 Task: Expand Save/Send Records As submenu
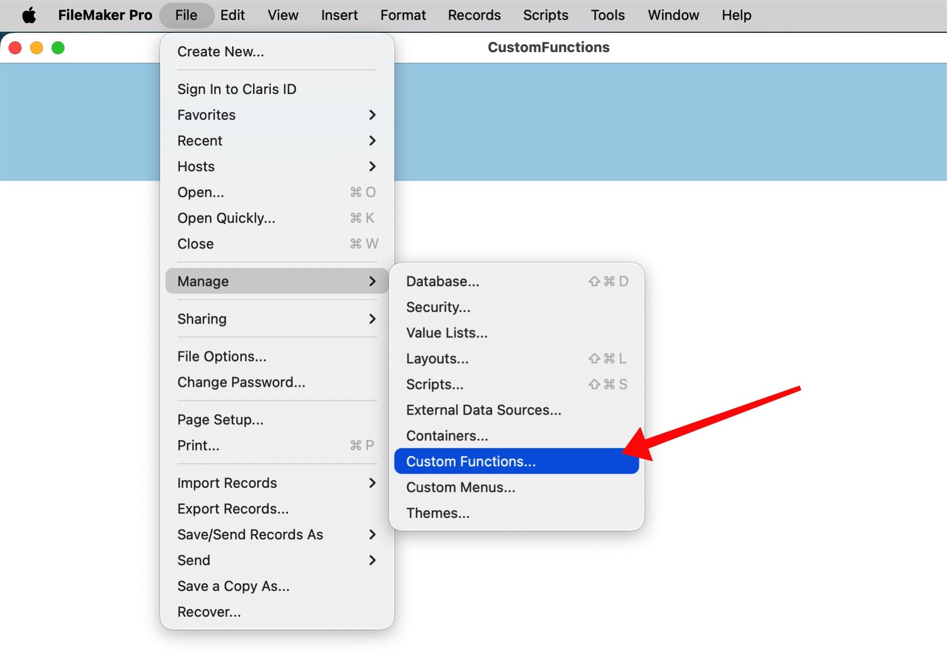point(277,534)
